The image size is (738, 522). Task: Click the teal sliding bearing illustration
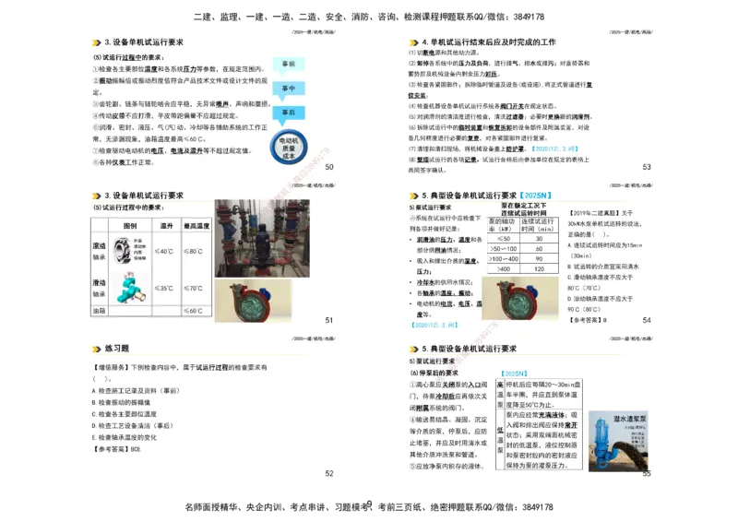(x=129, y=287)
